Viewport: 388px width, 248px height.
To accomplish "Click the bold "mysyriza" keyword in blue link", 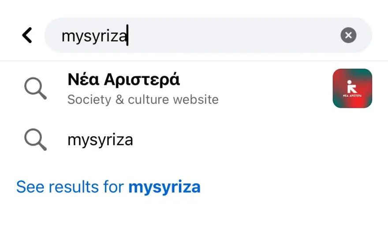I will pyautogui.click(x=164, y=187).
